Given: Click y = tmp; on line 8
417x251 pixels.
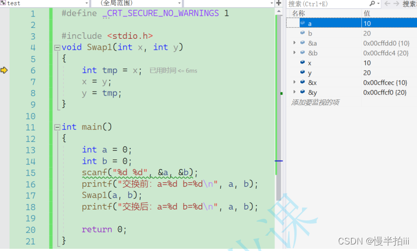Looking at the screenshot, I should tap(101, 93).
